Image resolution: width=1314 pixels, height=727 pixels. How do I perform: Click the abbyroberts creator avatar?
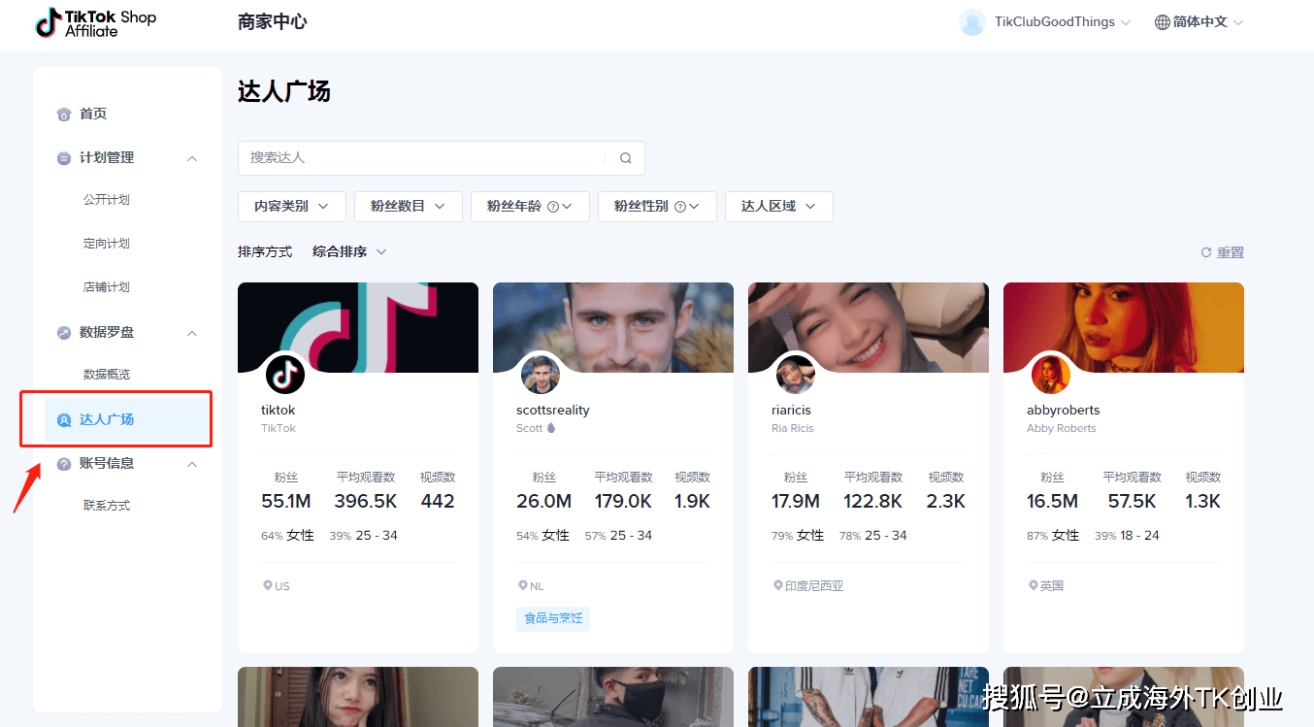coord(1051,375)
